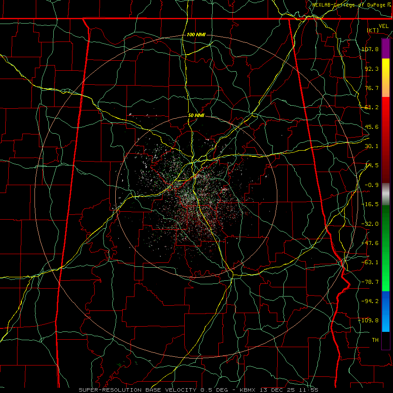Screen dimensions: 393x393
Task: Click the -47.6 velocity scale value
Action: pos(370,243)
